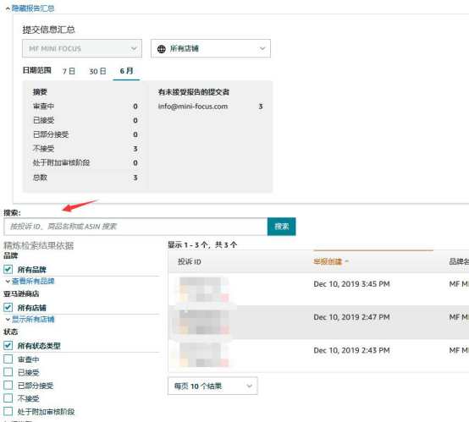Click the teal 搜索 button
This screenshot has height=422, width=469.
(x=281, y=227)
